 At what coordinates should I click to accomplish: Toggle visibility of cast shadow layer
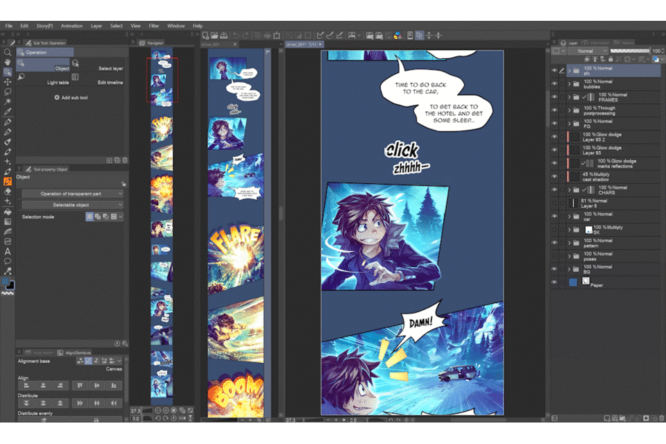coord(554,177)
